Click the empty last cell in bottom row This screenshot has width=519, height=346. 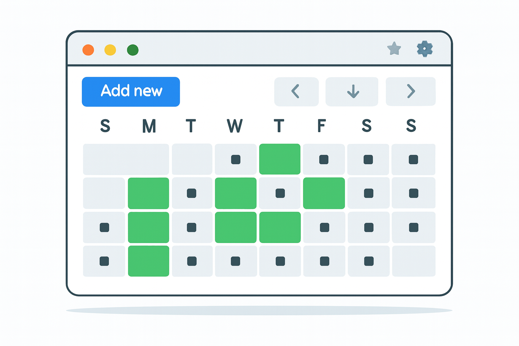click(x=414, y=261)
